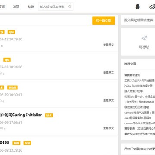Open recommended article 移动端的知识点-随笔

pos(136,107)
